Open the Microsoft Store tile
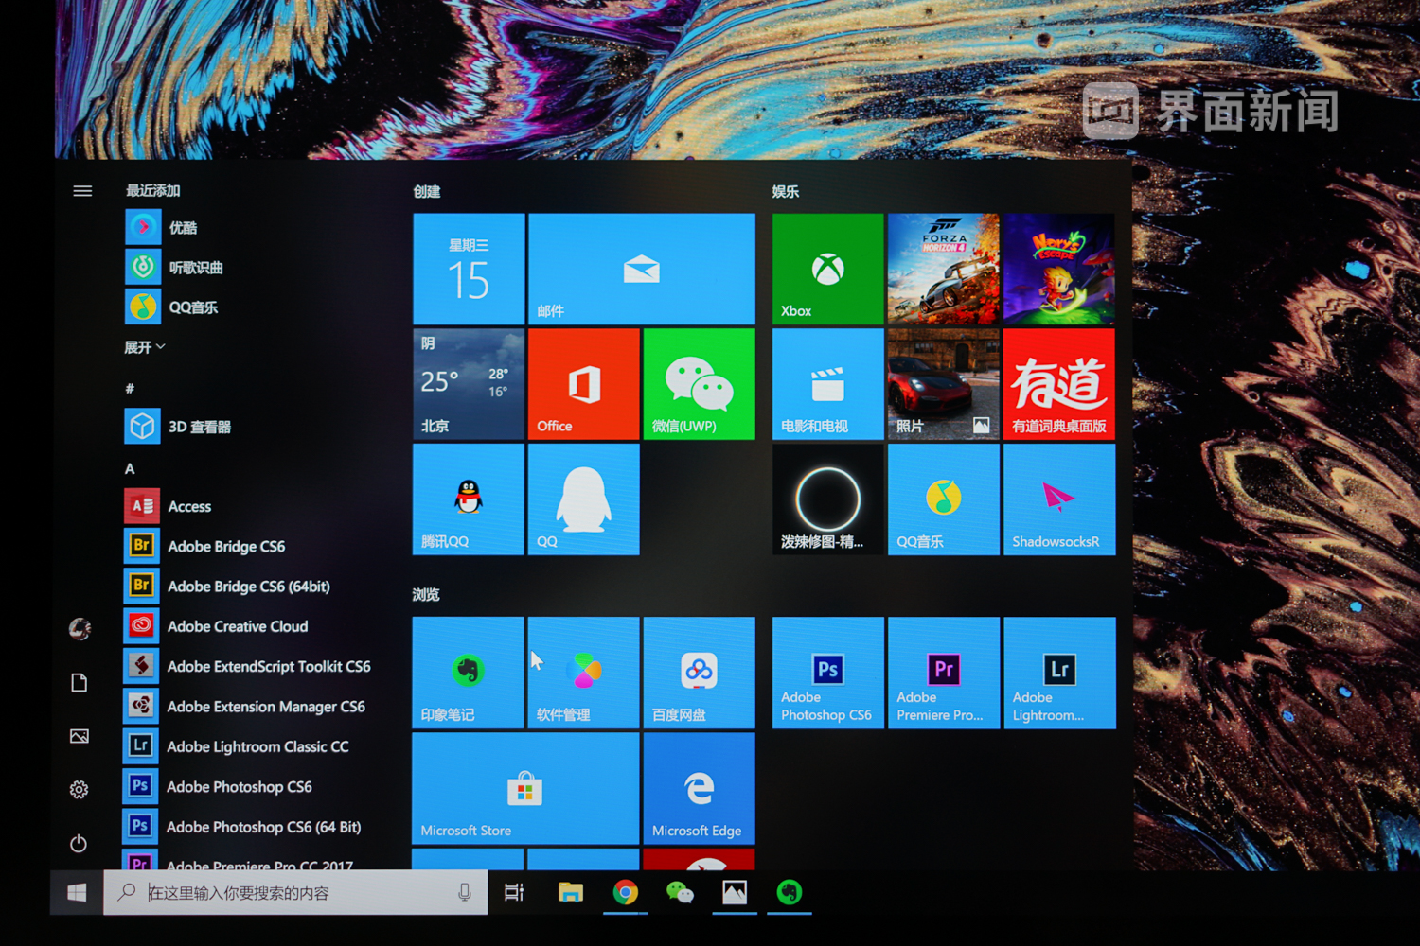Viewport: 1420px width, 946px height. (526, 788)
